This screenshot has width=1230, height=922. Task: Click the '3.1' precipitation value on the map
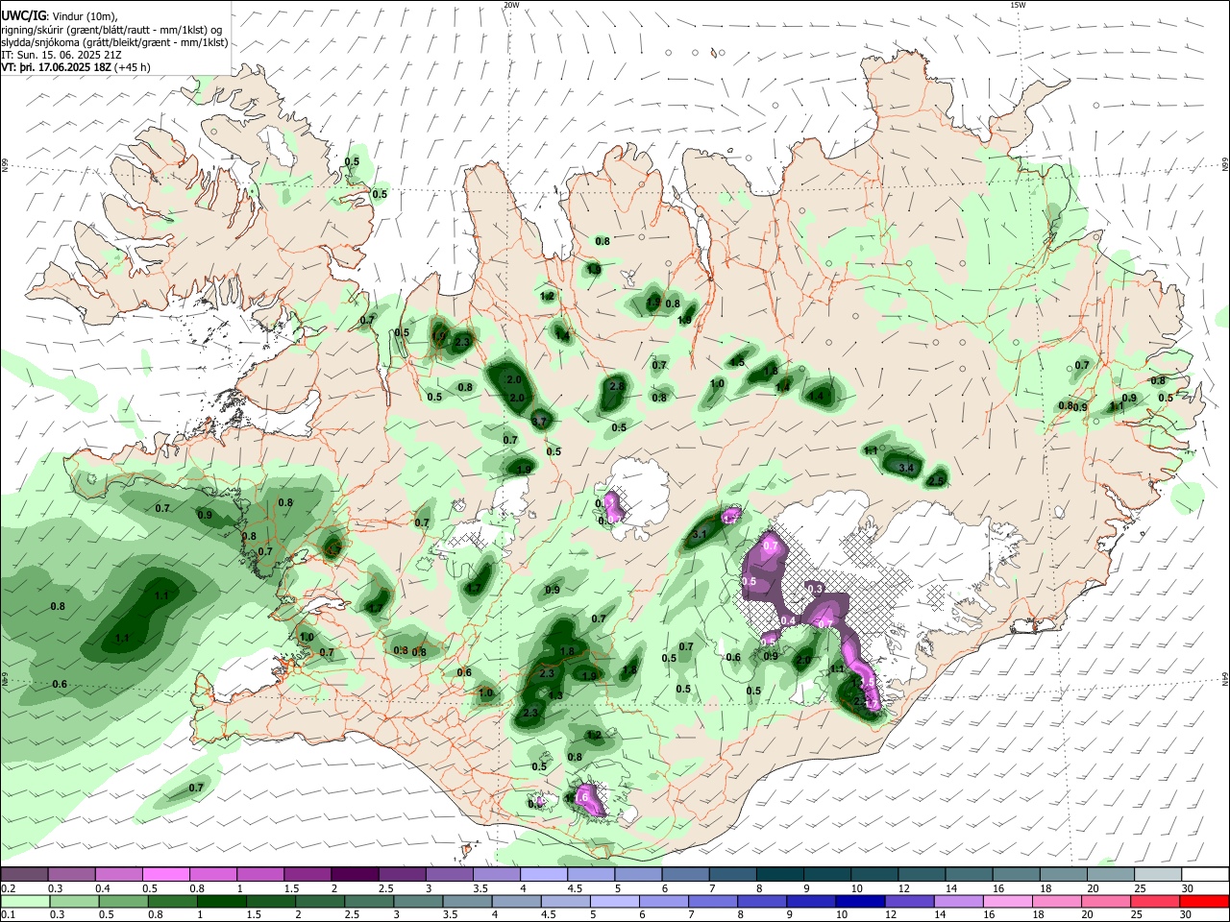click(x=700, y=534)
